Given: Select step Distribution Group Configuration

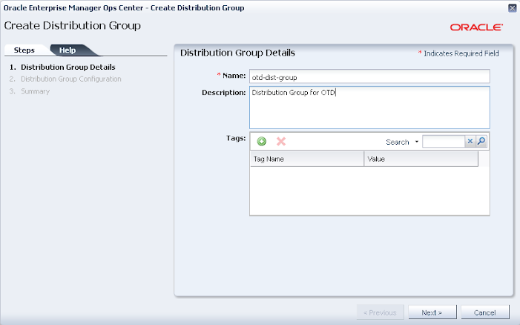Looking at the screenshot, I should 71,79.
